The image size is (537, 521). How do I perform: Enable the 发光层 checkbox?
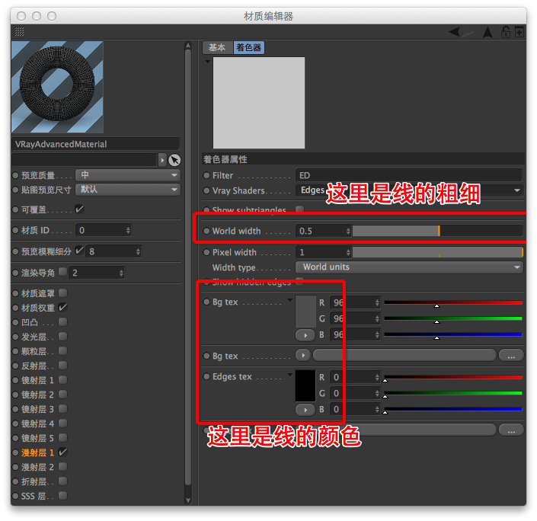[62, 337]
